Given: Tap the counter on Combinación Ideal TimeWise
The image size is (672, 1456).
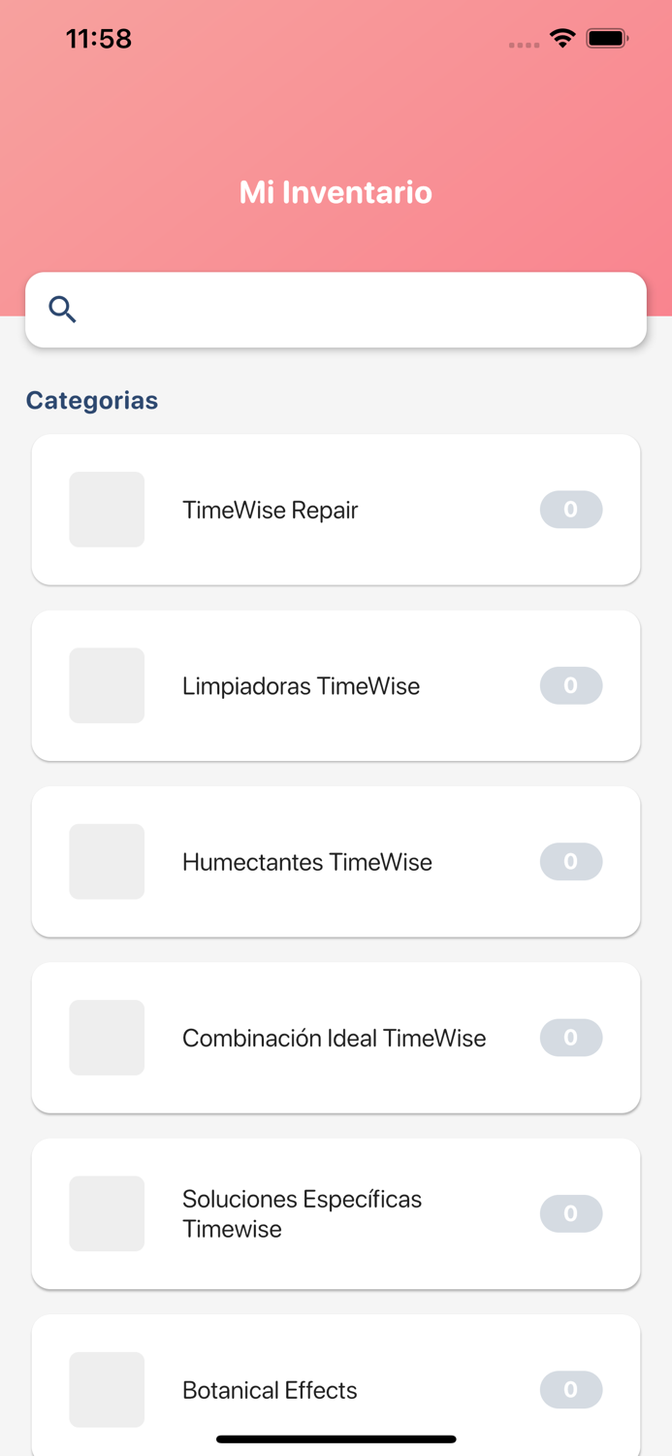Looking at the screenshot, I should 571,1037.
